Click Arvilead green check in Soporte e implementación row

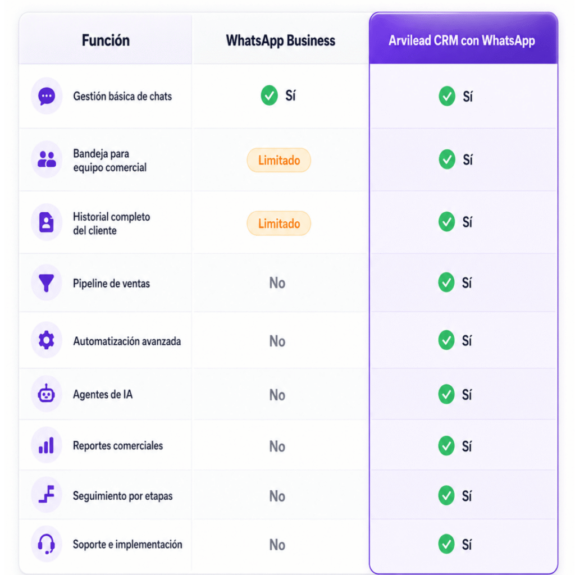click(446, 544)
